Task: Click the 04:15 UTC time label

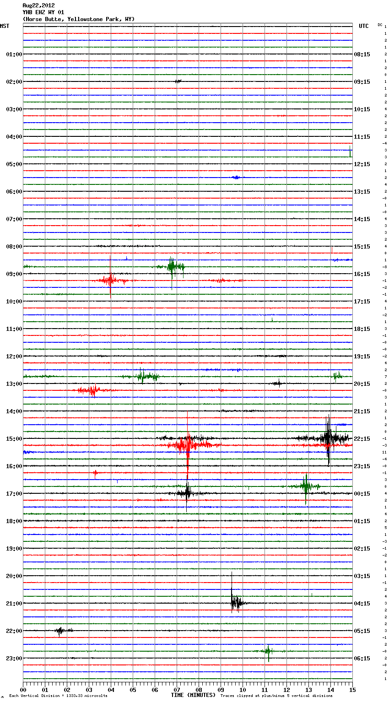Action: click(x=362, y=604)
